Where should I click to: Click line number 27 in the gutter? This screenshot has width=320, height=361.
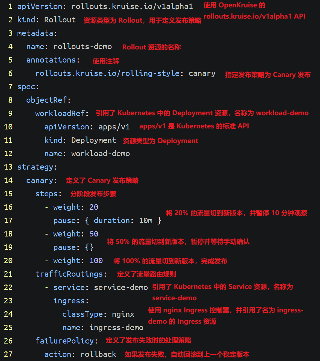(8, 354)
